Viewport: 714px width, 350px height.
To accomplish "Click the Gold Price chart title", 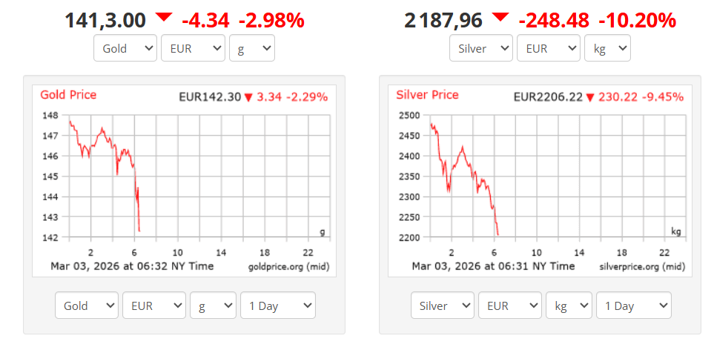I will pyautogui.click(x=68, y=95).
